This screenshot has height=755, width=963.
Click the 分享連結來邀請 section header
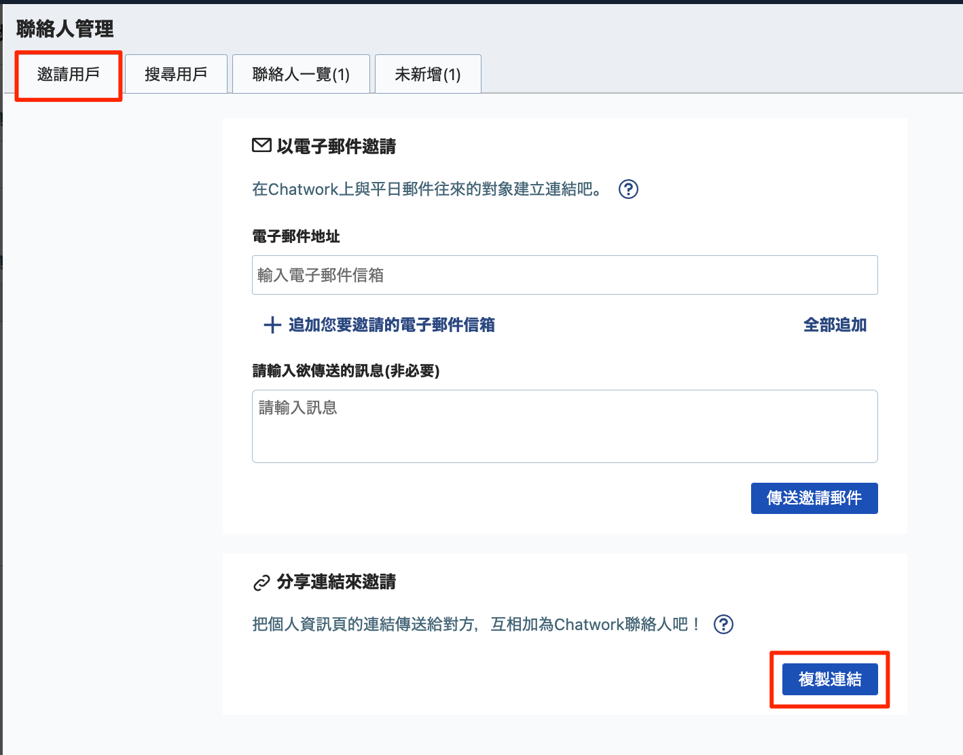click(x=338, y=582)
